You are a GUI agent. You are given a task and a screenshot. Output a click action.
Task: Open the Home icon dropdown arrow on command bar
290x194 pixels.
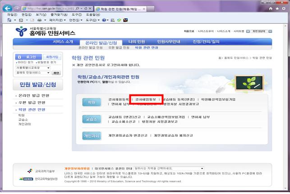(15, 20)
